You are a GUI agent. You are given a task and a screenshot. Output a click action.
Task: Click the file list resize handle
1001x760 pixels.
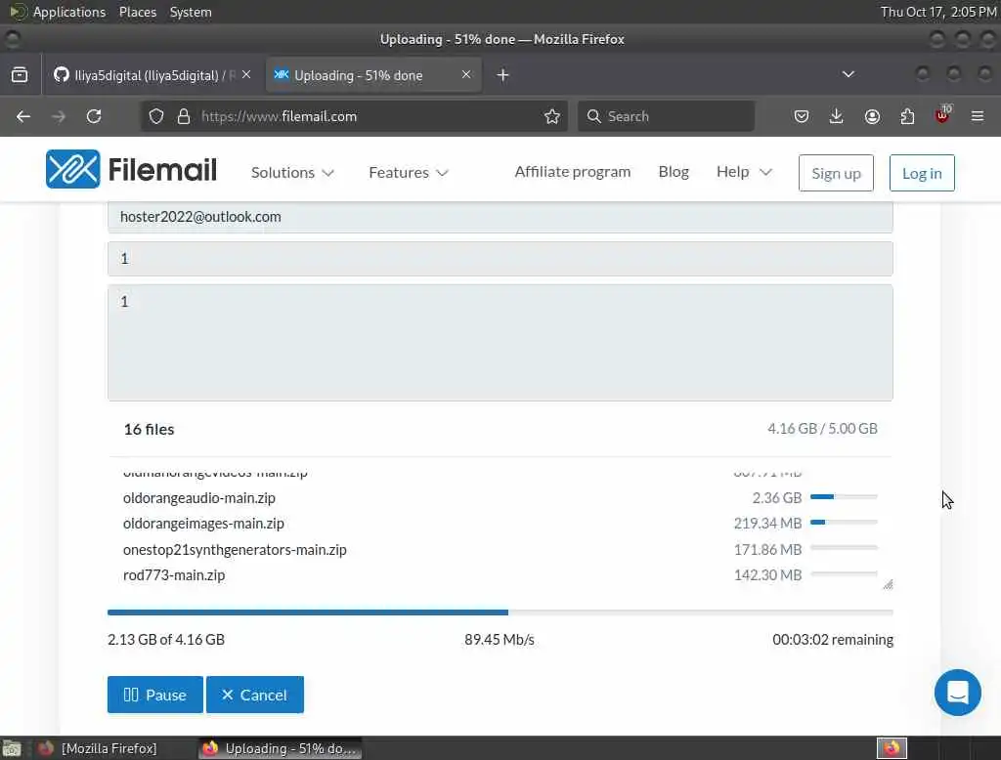(x=888, y=584)
